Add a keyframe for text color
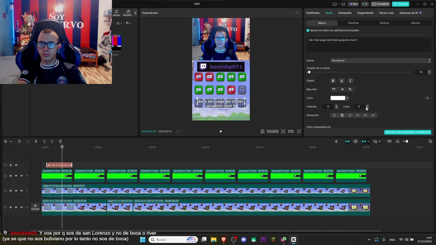The height and width of the screenshot is (245, 436). pos(427,98)
